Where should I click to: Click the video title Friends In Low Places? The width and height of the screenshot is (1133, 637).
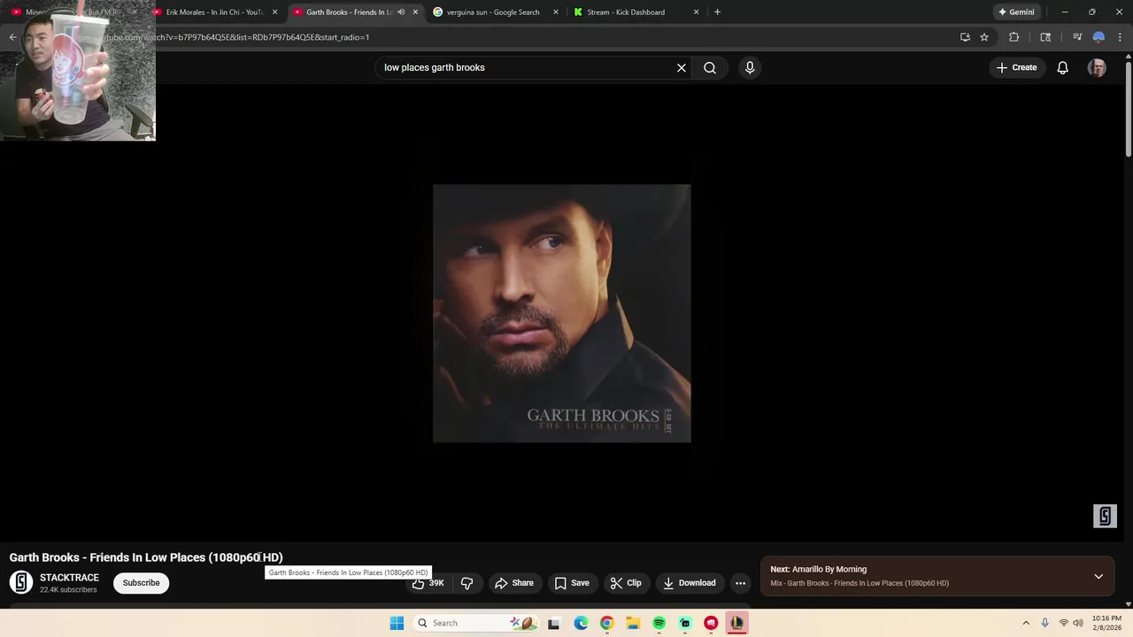pos(146,557)
